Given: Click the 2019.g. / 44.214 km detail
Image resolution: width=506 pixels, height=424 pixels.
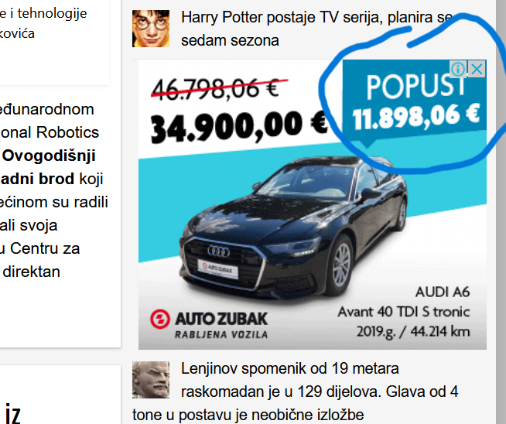Looking at the screenshot, I should 413,332.
